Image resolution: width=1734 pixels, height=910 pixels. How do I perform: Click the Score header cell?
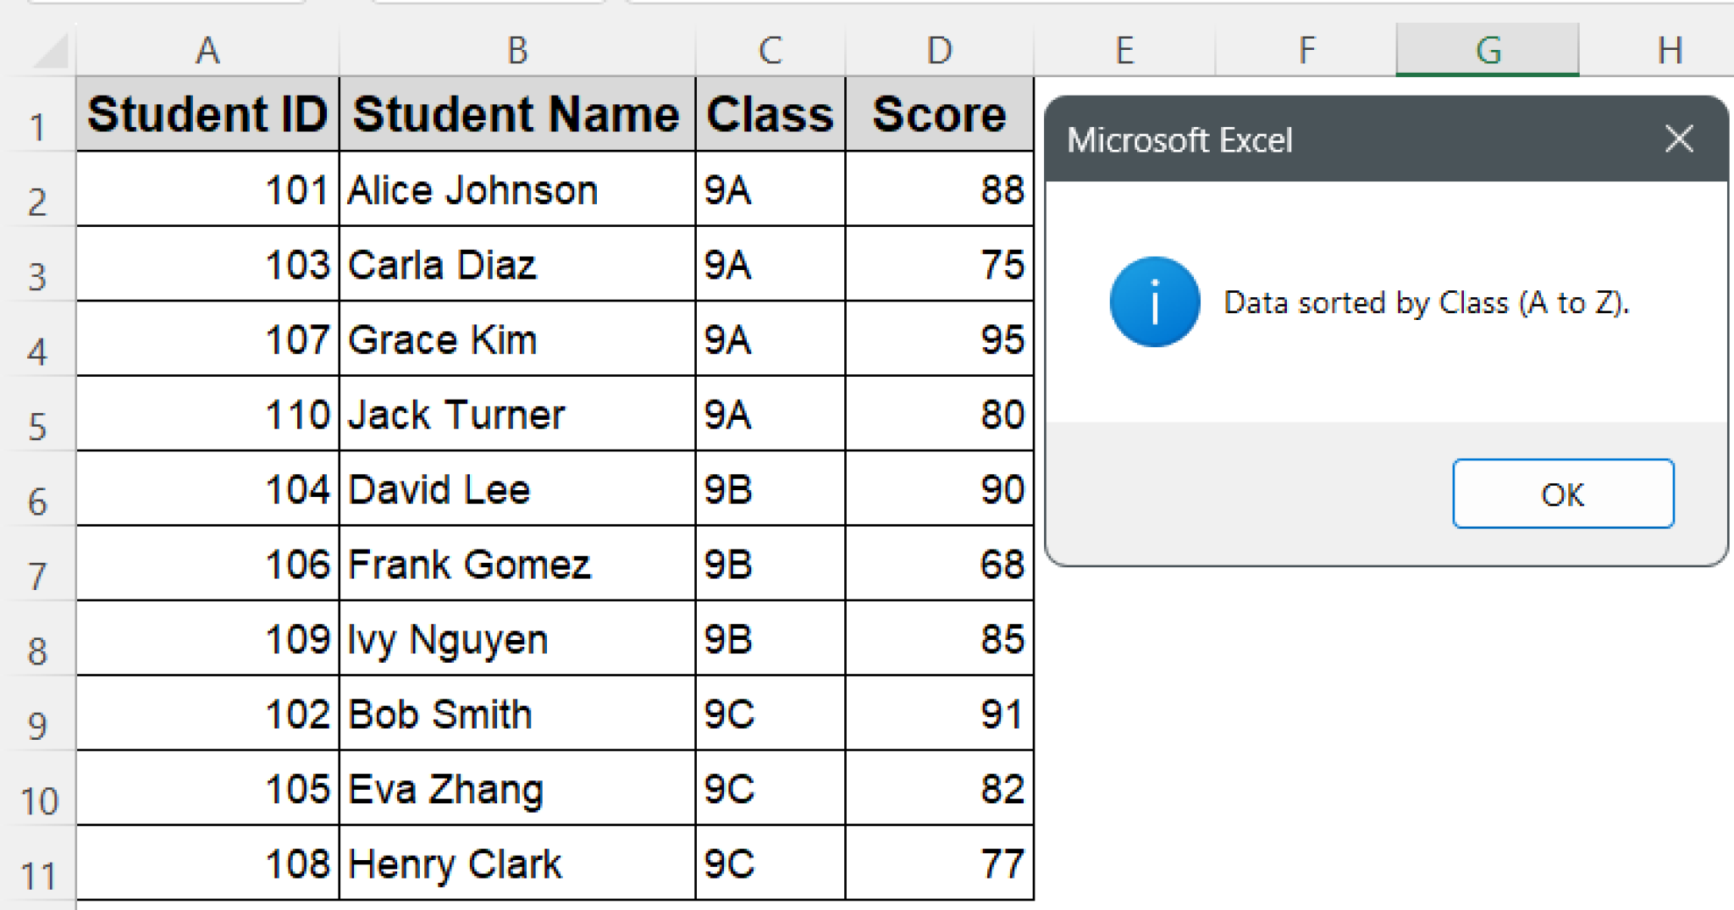[939, 114]
